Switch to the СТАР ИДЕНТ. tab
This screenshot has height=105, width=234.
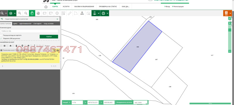(37, 24)
